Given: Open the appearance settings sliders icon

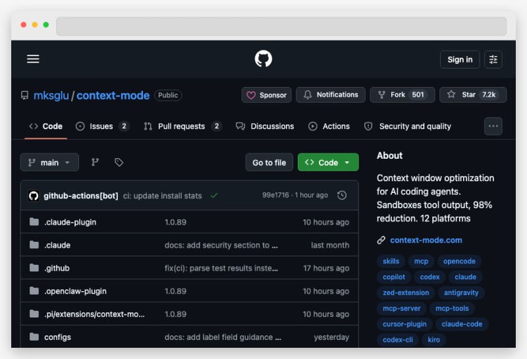Looking at the screenshot, I should pos(493,59).
